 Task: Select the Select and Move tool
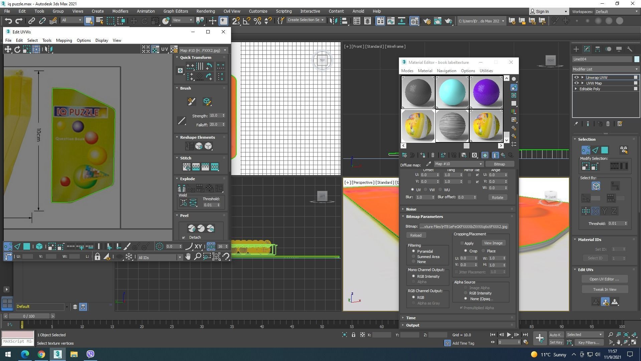134,21
